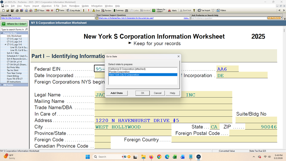This screenshot has height=161, width=286.
Task: Click the back arrow navigation icon
Action: pos(279,10)
